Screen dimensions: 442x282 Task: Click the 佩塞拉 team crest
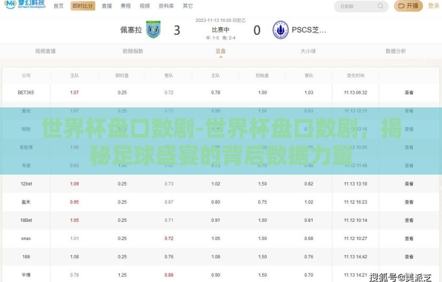(x=153, y=30)
